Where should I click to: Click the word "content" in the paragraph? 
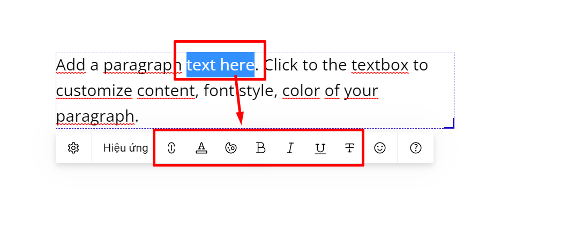[166, 91]
